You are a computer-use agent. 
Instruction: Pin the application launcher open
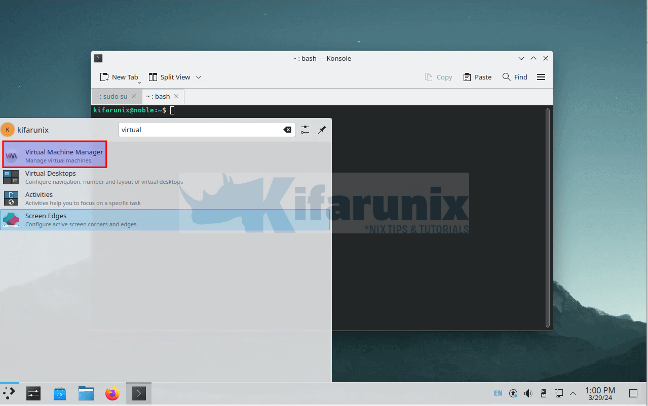pyautogui.click(x=322, y=130)
